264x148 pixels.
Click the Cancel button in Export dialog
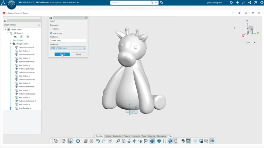point(79,54)
